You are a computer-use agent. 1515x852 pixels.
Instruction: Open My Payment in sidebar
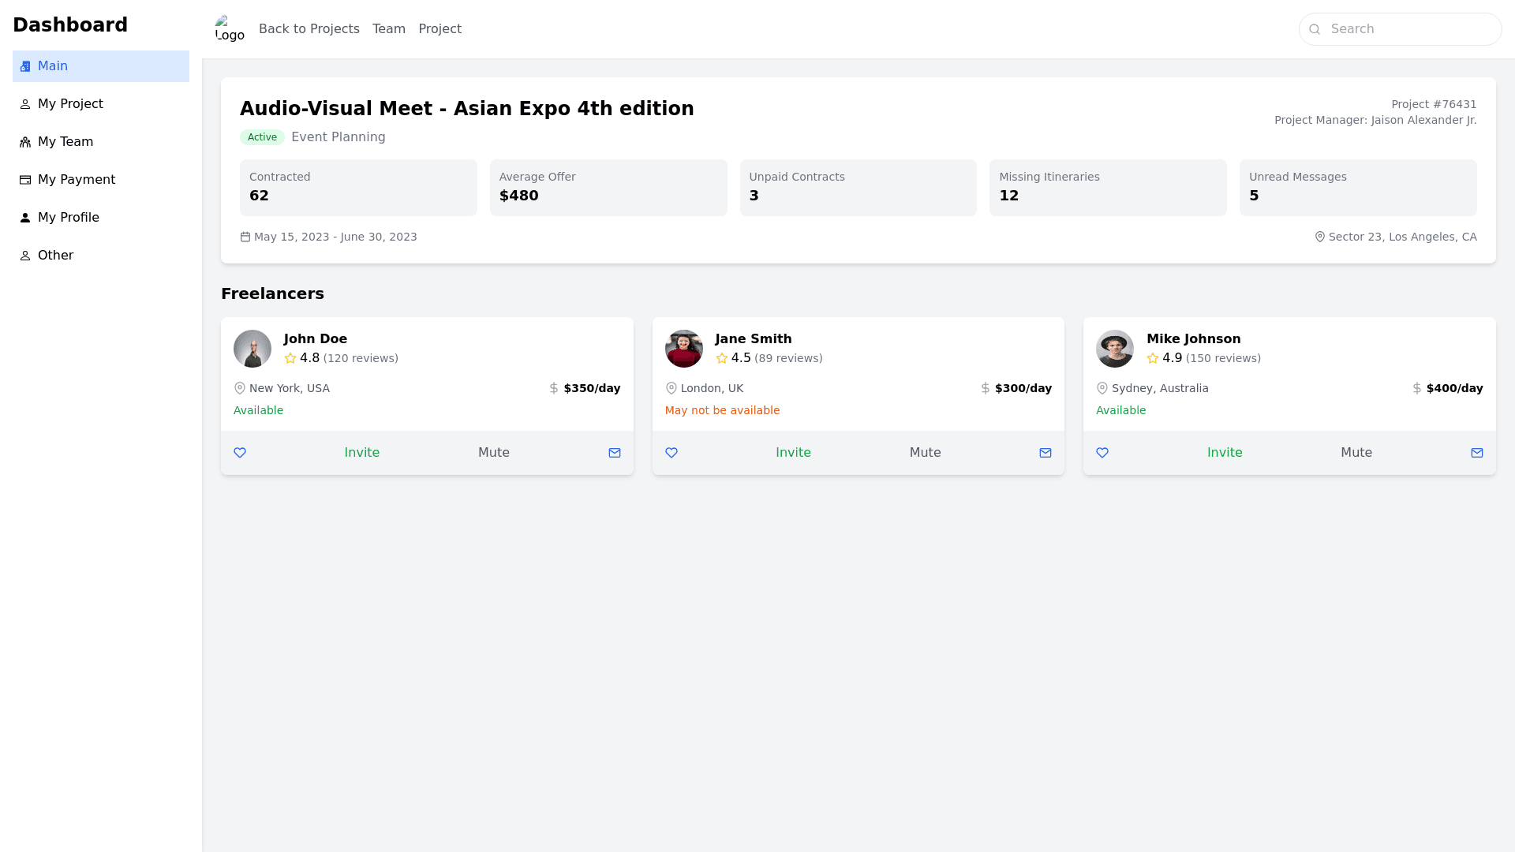click(77, 180)
